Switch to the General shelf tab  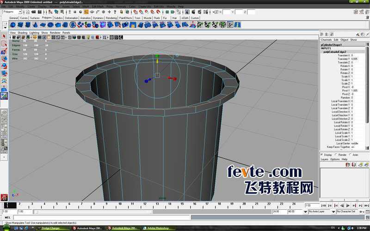(x=14, y=18)
